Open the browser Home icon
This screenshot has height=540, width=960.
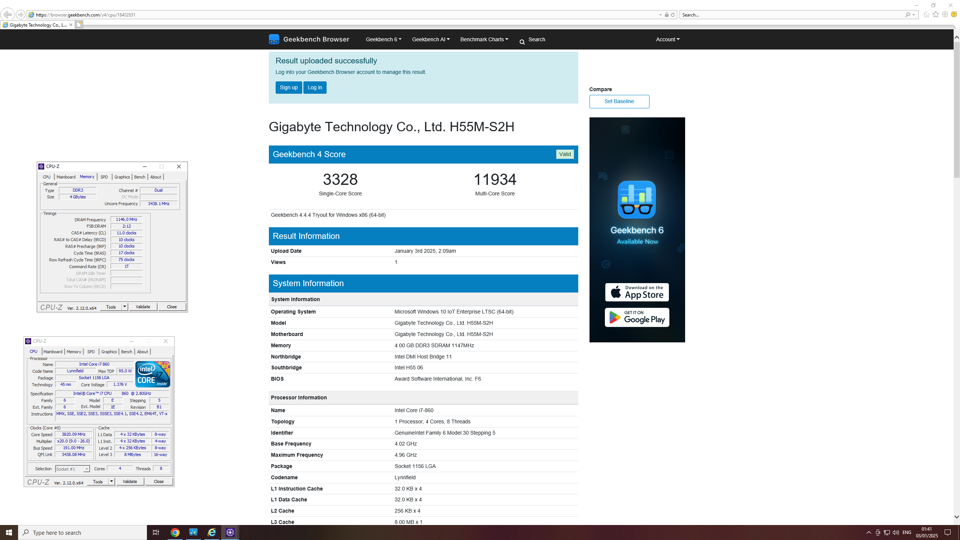[x=926, y=15]
